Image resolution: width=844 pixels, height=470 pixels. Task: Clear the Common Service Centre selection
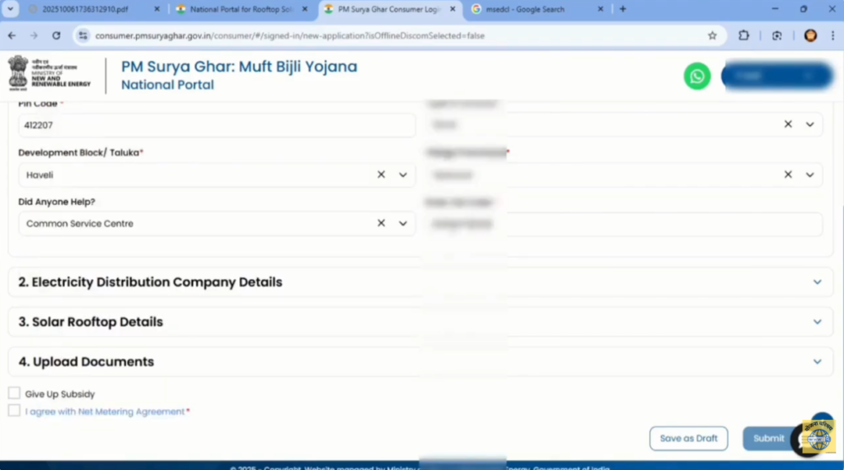point(381,223)
